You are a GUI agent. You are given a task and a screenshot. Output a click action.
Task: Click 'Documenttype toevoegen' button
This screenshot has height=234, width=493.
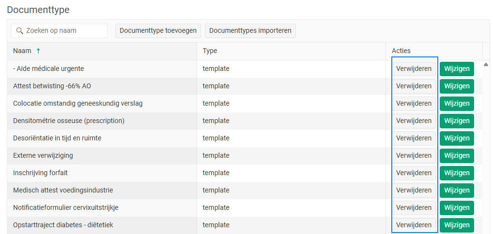point(158,31)
